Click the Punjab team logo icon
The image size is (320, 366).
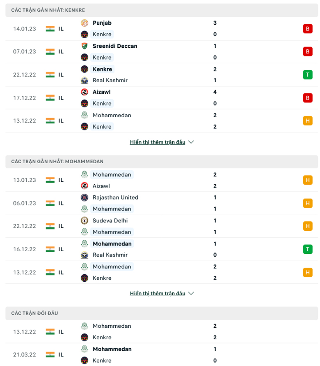click(85, 23)
